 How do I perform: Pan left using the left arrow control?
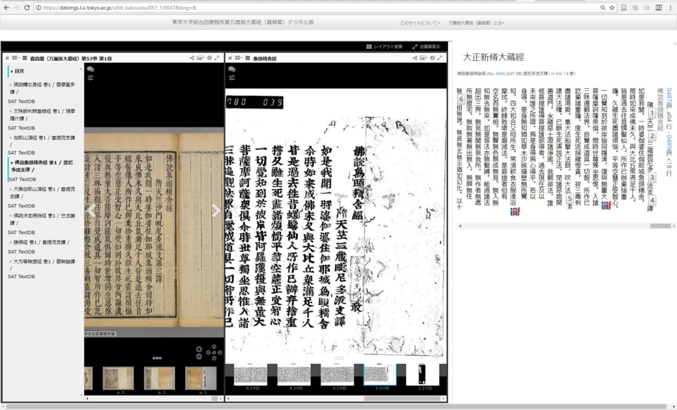(208, 353)
